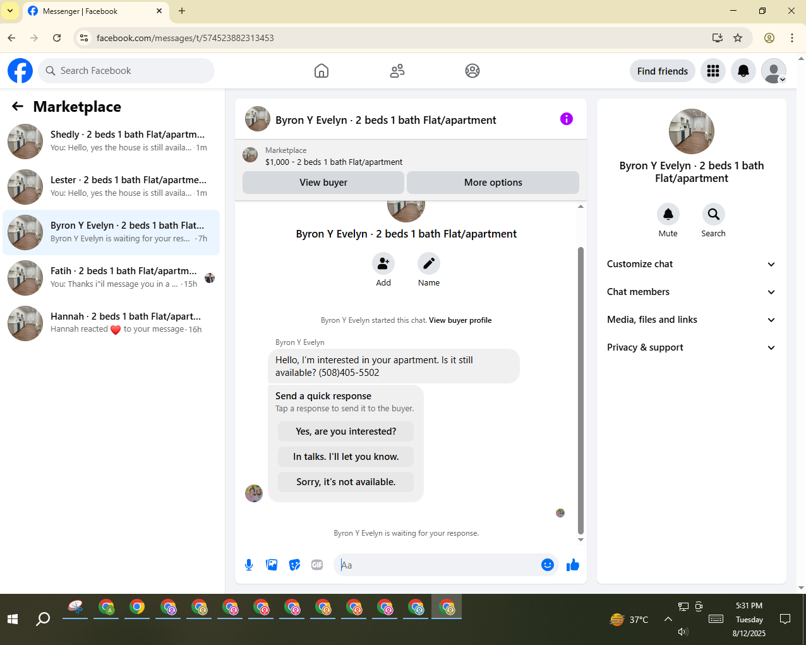The image size is (806, 645).
Task: Open the Snipping Tool taskbar icon
Action: coord(76,608)
